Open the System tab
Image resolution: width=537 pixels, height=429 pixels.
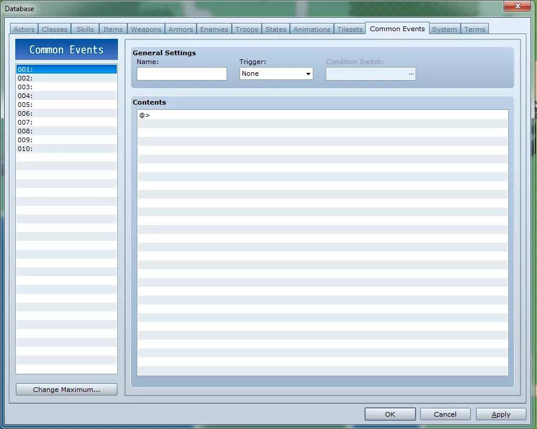tap(444, 29)
